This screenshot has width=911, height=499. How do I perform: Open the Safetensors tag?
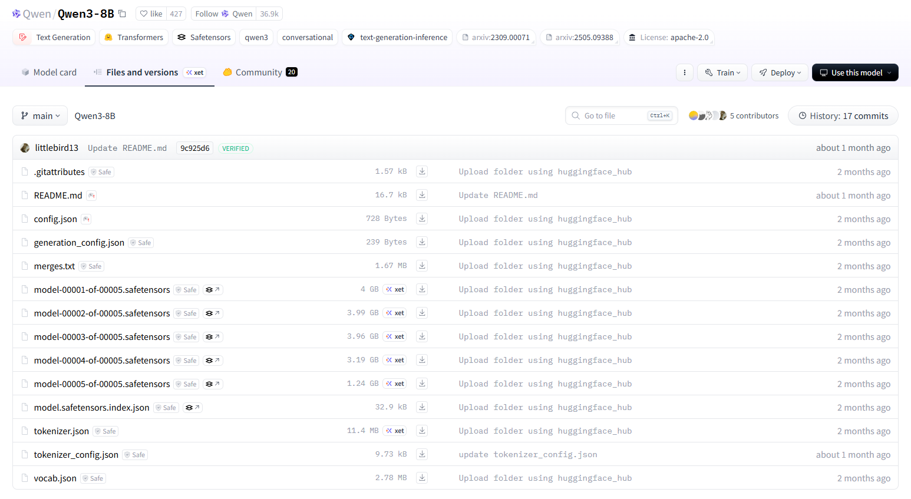(204, 37)
